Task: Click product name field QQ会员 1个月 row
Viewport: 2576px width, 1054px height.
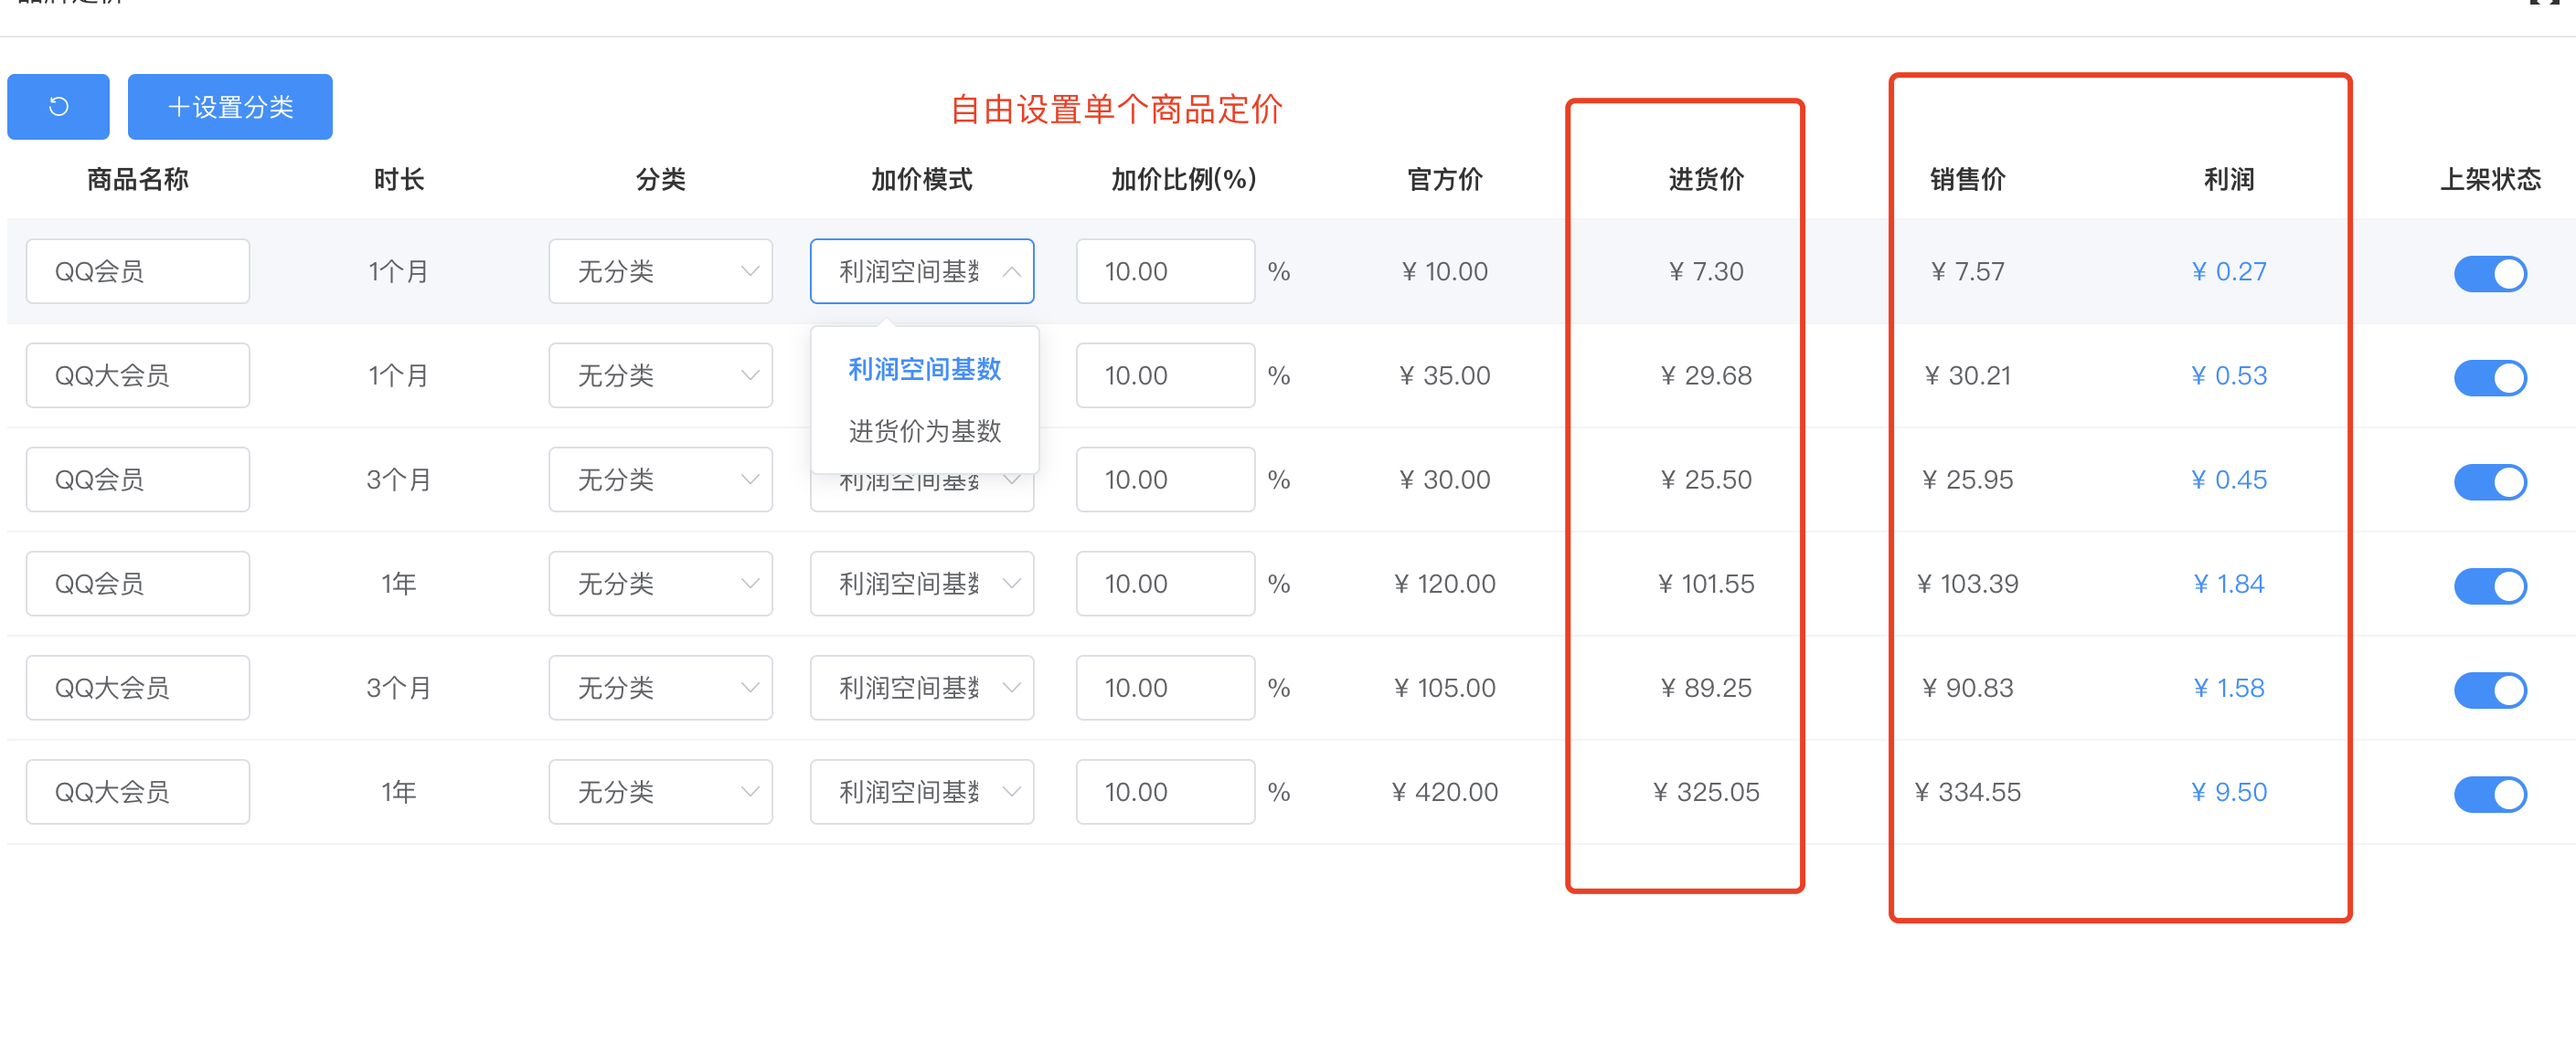Action: click(x=138, y=270)
